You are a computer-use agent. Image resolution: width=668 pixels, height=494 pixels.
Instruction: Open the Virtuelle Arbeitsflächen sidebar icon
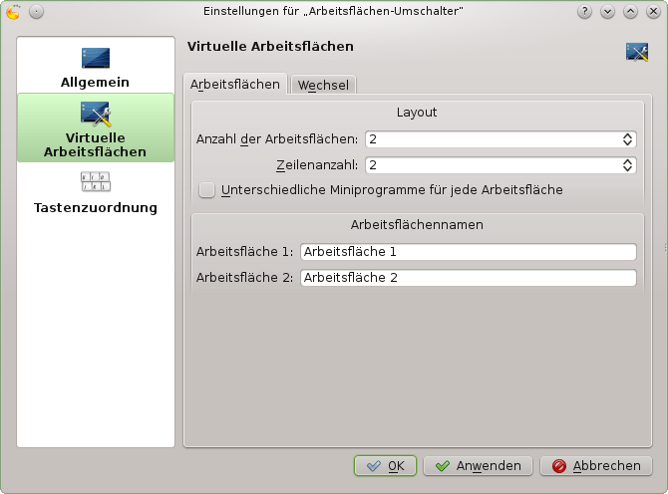tap(96, 114)
